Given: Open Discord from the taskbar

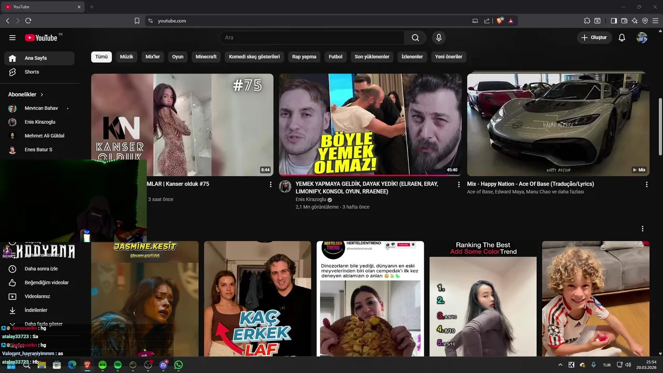Looking at the screenshot, I should [x=164, y=365].
